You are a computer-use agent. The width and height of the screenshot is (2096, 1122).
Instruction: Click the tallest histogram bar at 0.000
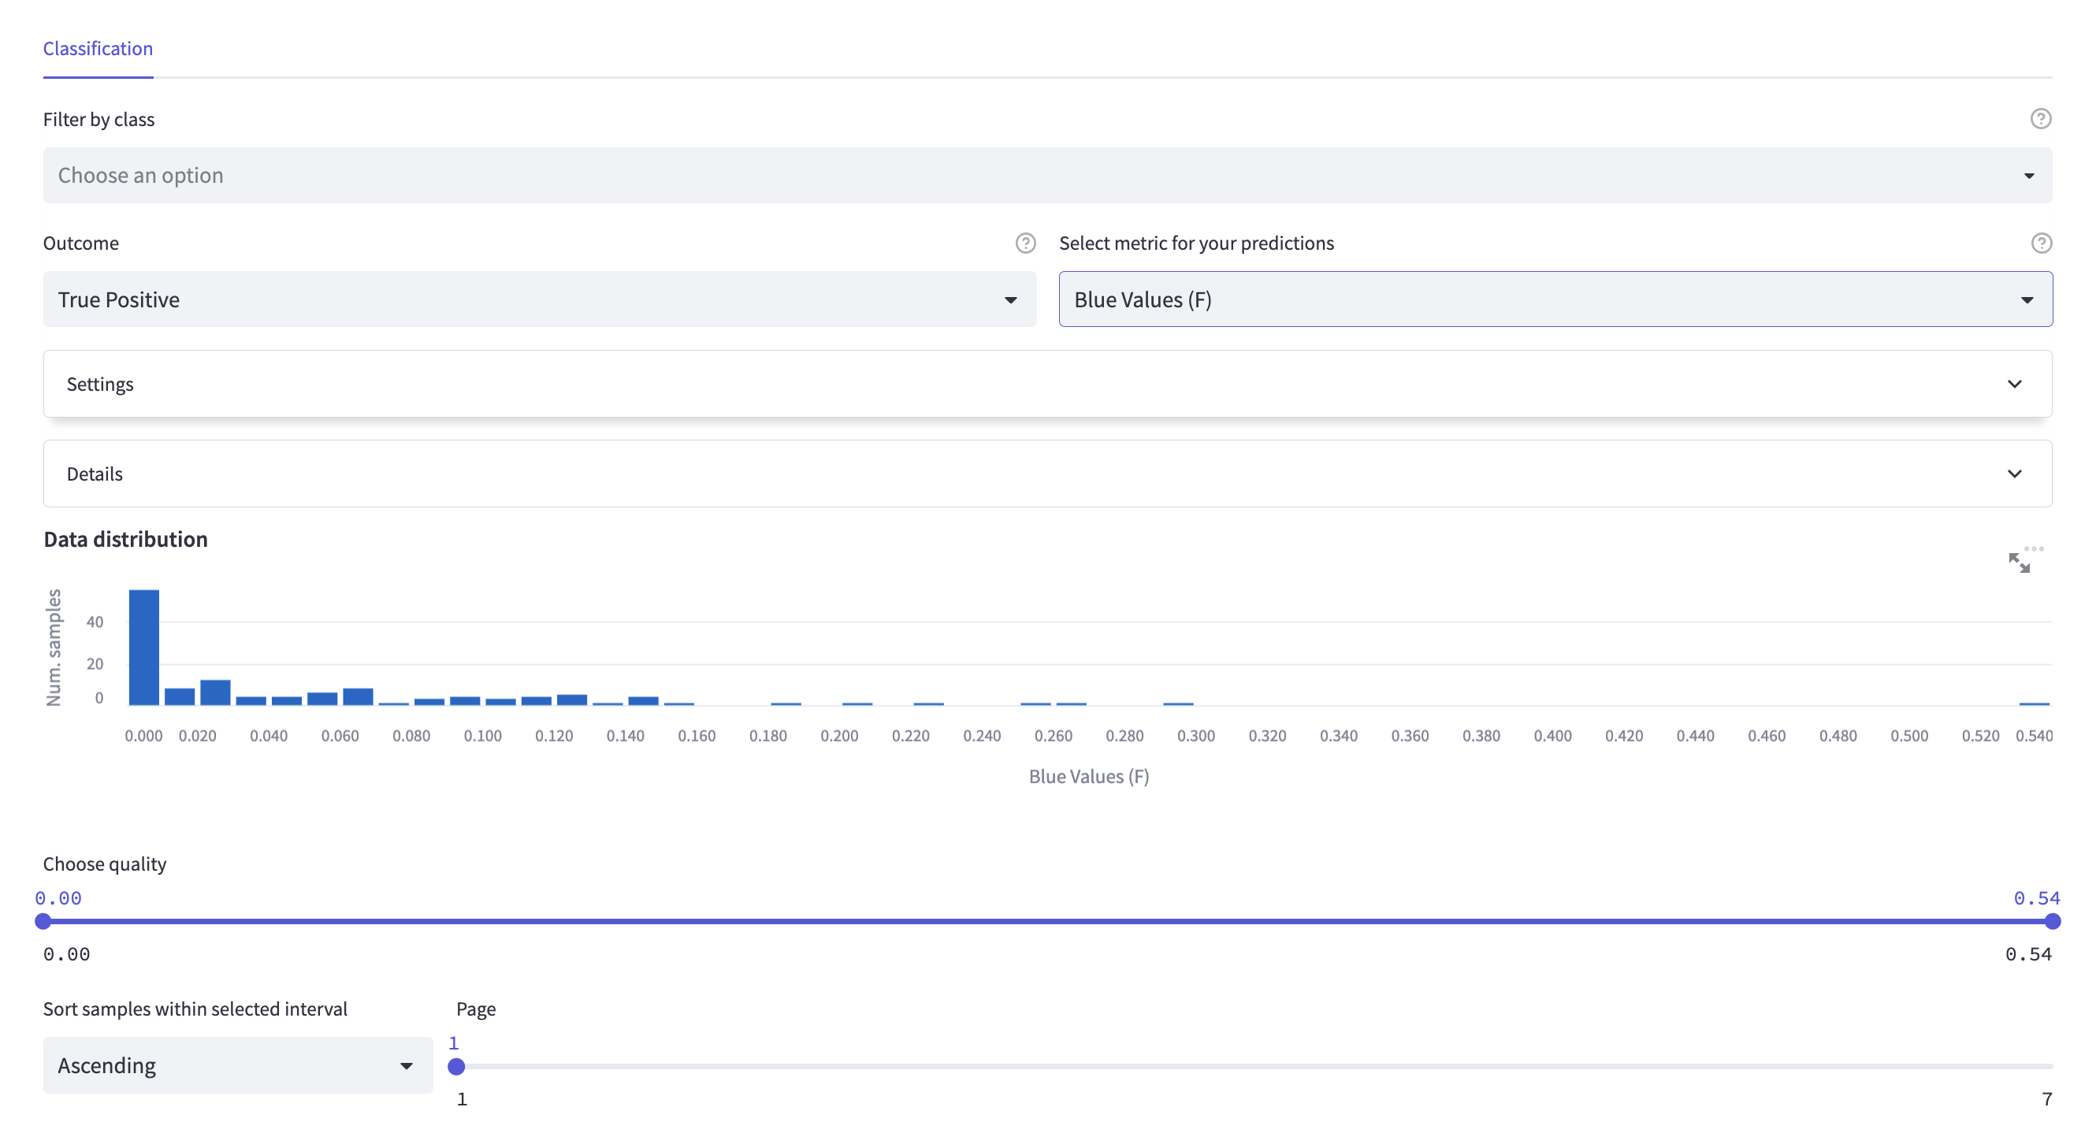(144, 648)
